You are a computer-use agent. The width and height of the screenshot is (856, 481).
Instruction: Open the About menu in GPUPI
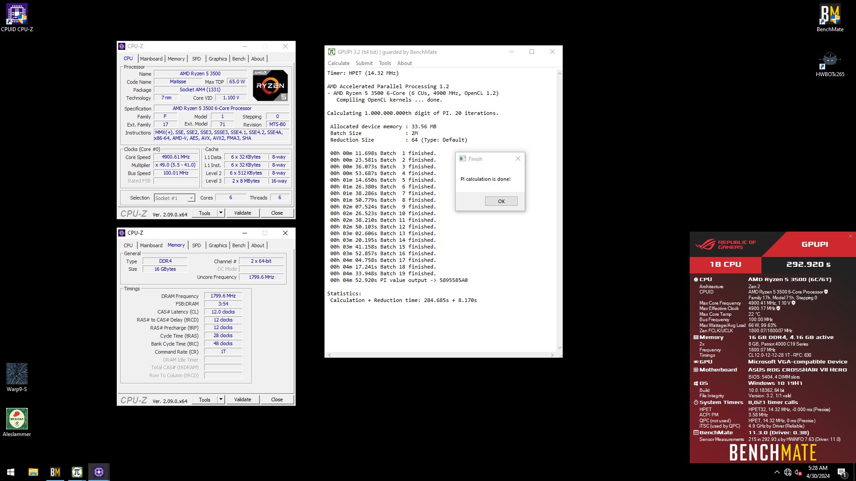click(x=404, y=63)
